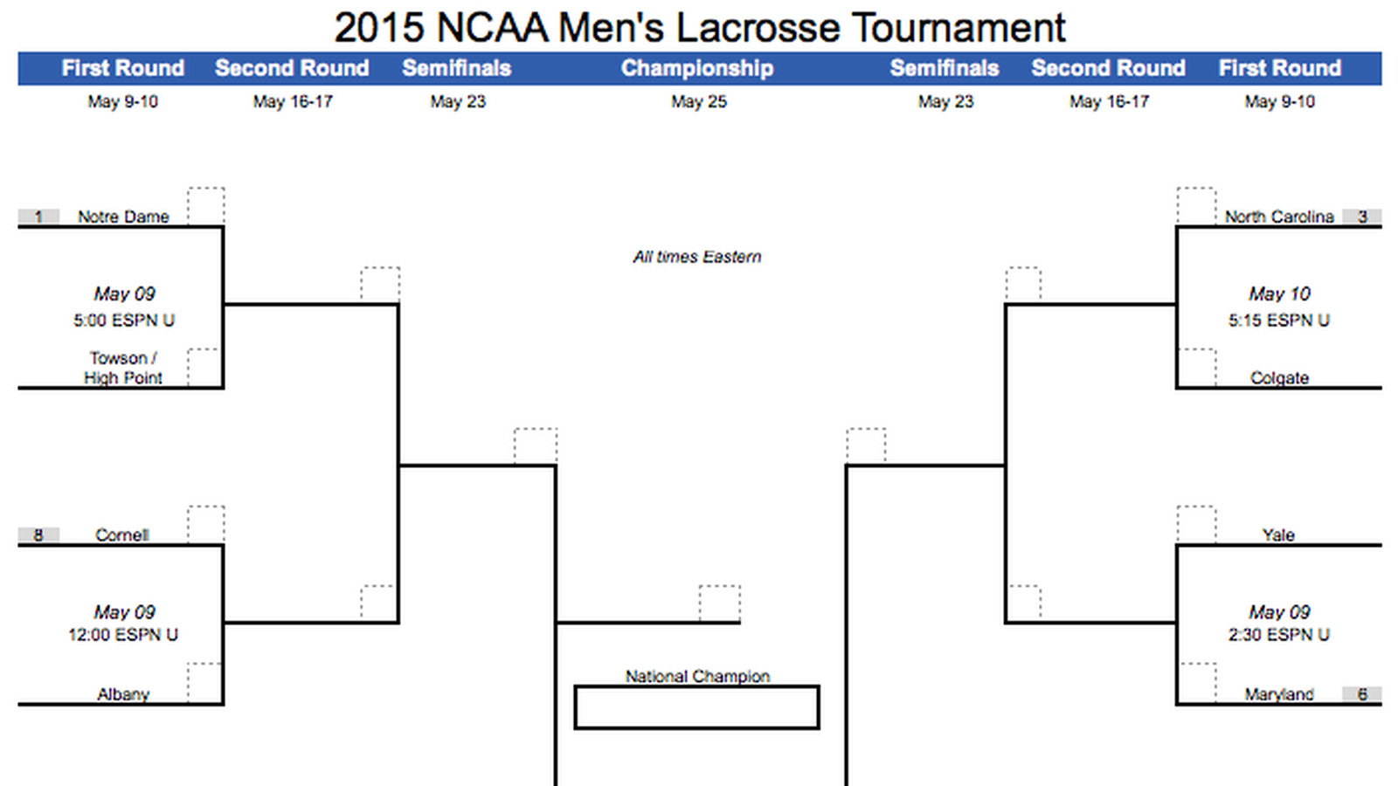Click the 5:00 ESPN U game time
This screenshot has width=1398, height=786.
click(x=124, y=321)
